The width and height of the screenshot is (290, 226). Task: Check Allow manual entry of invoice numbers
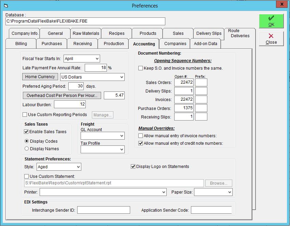point(141,136)
